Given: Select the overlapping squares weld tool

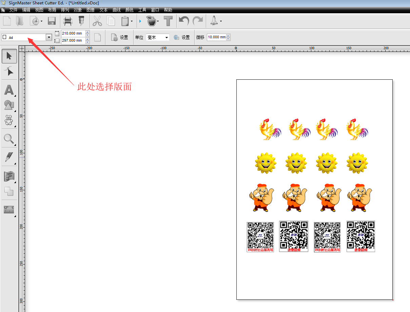Looking at the screenshot, I should tap(9, 191).
